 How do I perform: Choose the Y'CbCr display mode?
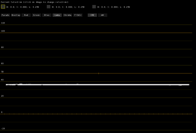tap(78, 15)
